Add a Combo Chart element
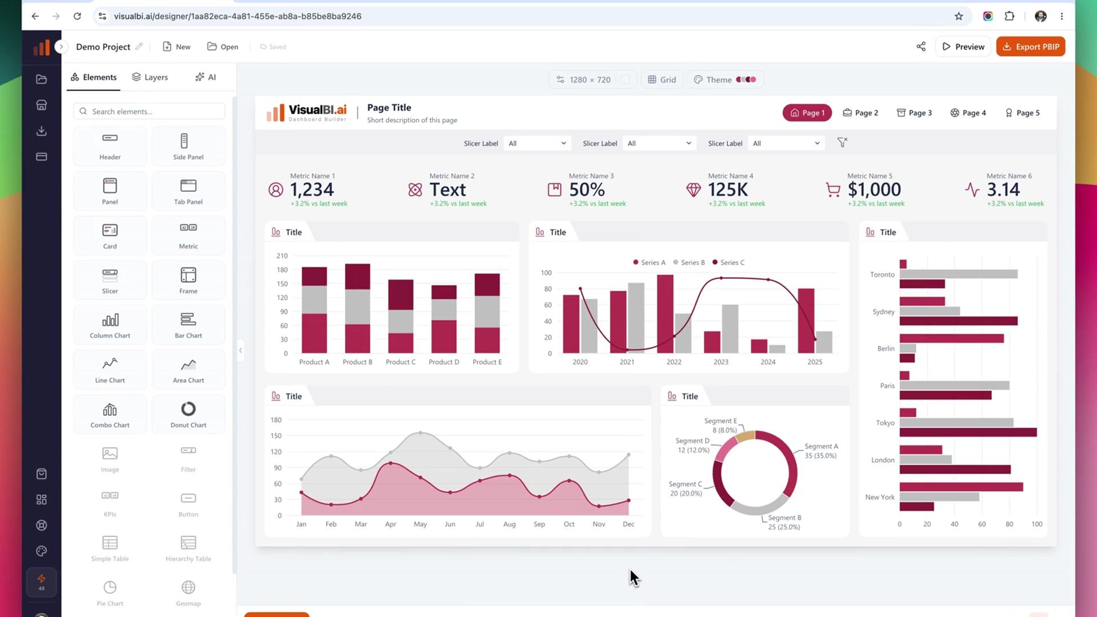The image size is (1097, 617). [x=110, y=414]
